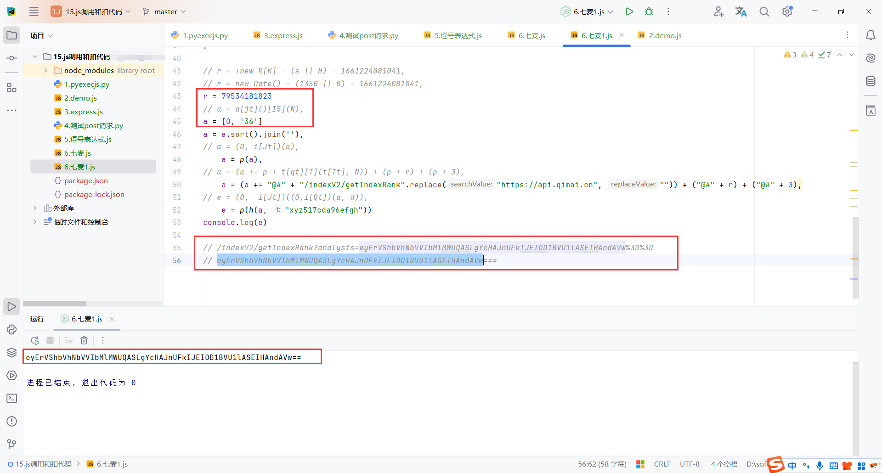Viewport: 882px width, 473px height.
Task: Open the Database tool window
Action: point(871,81)
